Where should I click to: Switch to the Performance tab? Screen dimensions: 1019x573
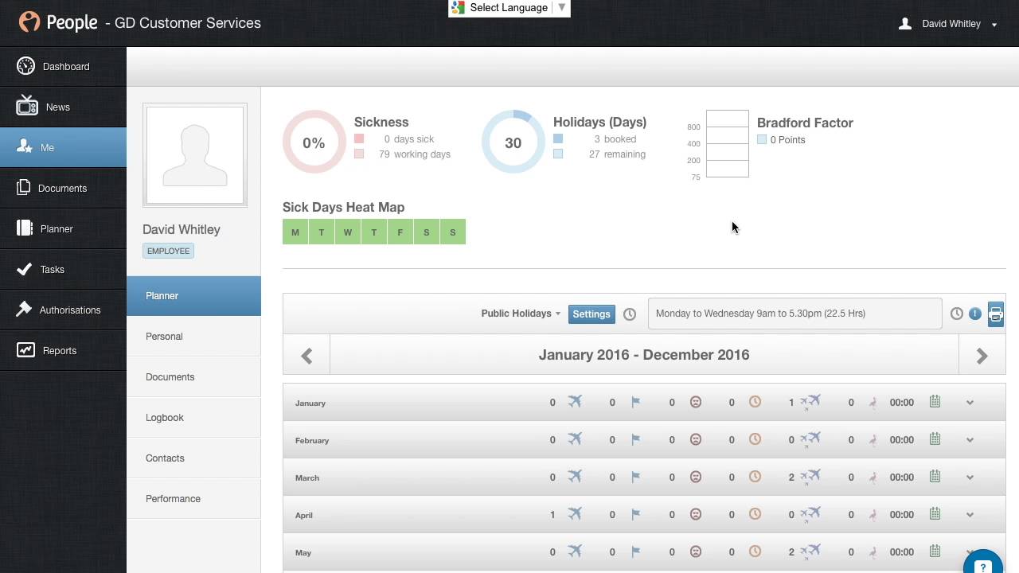pyautogui.click(x=193, y=498)
